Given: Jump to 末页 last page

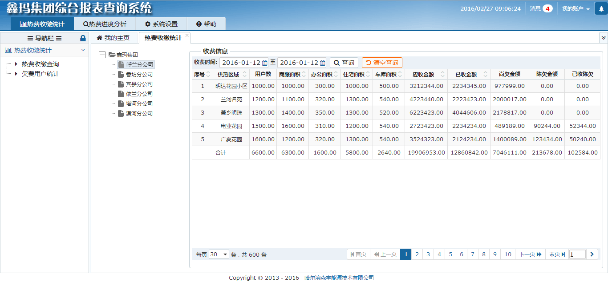Looking at the screenshot, I should coord(557,254).
